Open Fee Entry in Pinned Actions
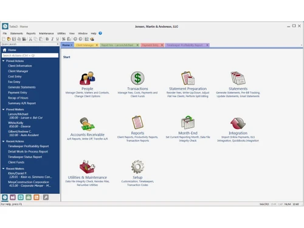The height and width of the screenshot is (228, 304). (x=14, y=82)
